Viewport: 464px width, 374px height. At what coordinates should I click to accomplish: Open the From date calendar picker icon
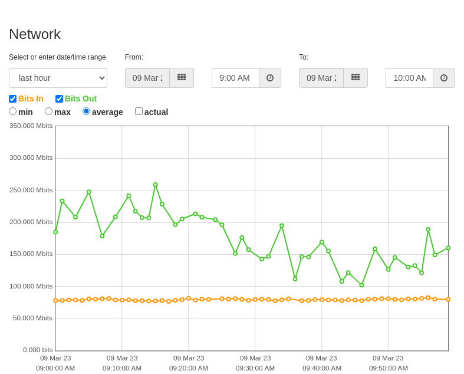click(182, 78)
